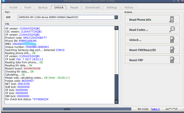This screenshot has width=184, height=113.
Task: Click the 100% progress bar
Action: click(x=67, y=109)
